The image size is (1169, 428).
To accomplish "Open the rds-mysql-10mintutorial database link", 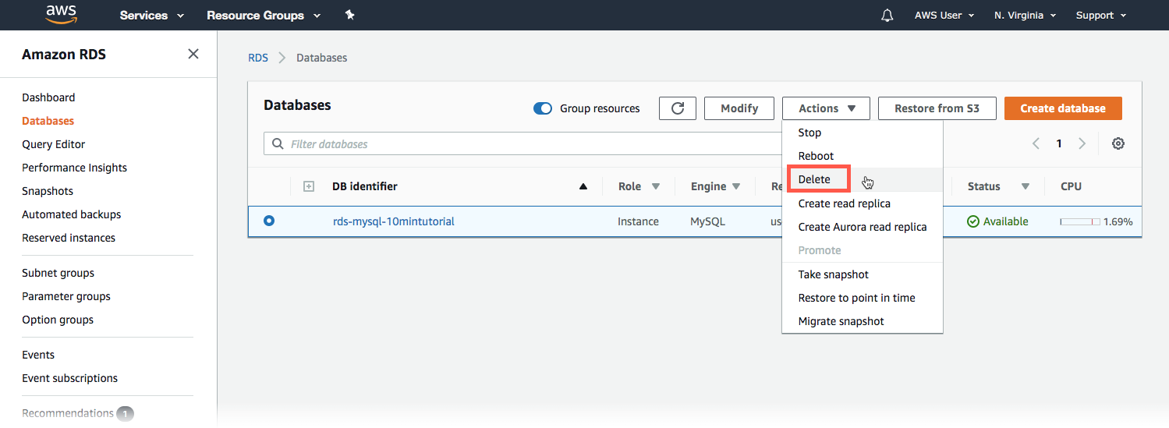I will point(394,221).
